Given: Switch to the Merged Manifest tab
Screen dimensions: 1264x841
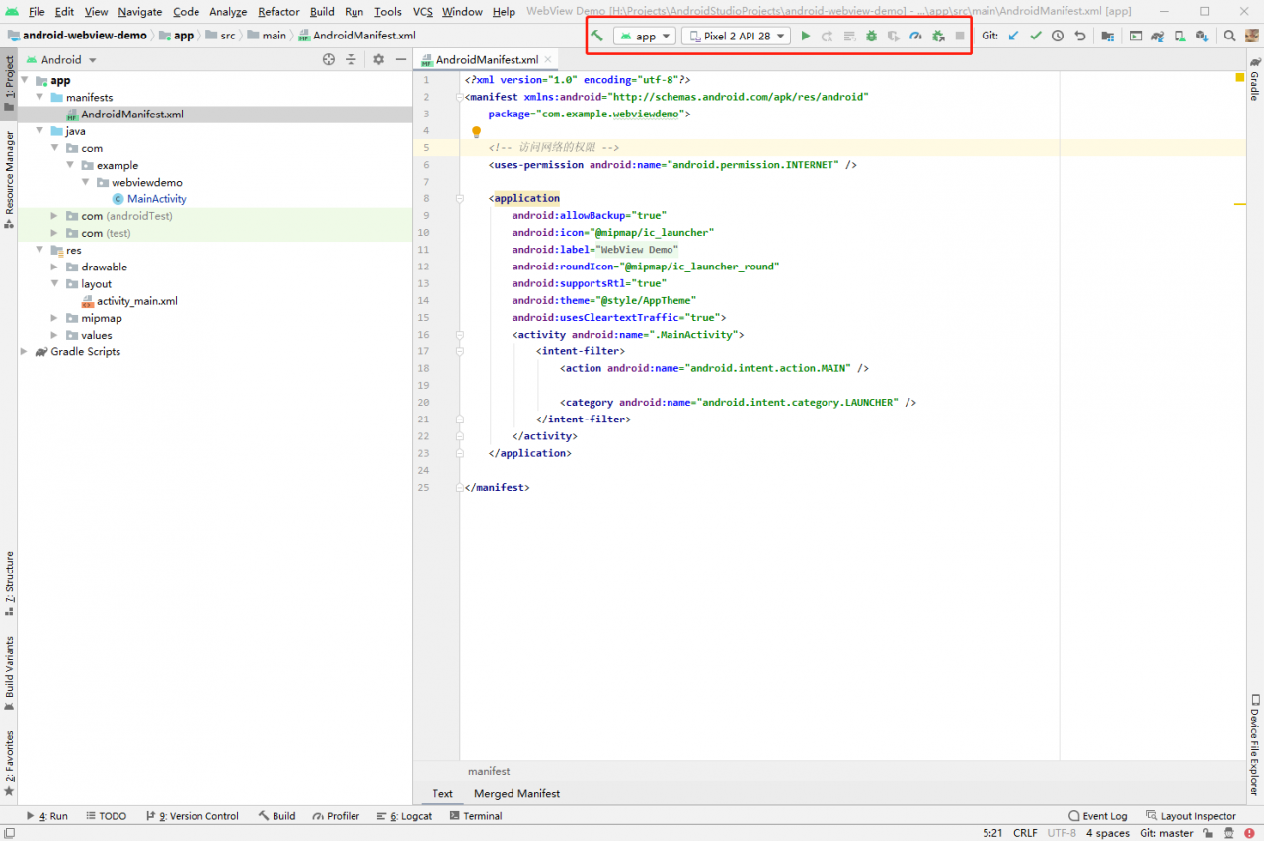Looking at the screenshot, I should (x=516, y=793).
